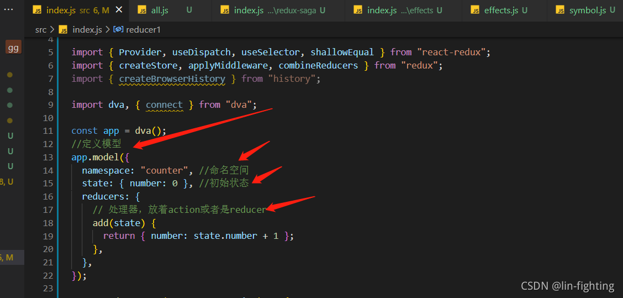This screenshot has width=623, height=298.
Task: Close the active index.js src tab
Action: pyautogui.click(x=119, y=10)
